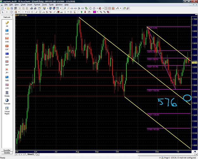Select the pointer arrow tool
This screenshot has width=198, height=159.
pyautogui.click(x=3, y=12)
